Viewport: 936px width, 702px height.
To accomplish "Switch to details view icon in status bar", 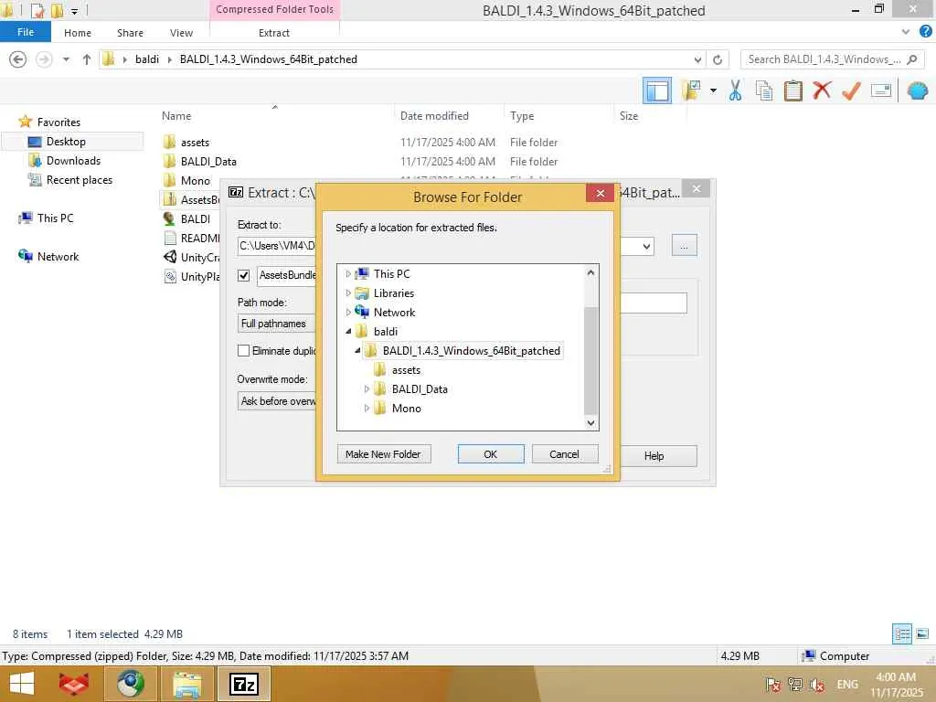I will coord(902,634).
